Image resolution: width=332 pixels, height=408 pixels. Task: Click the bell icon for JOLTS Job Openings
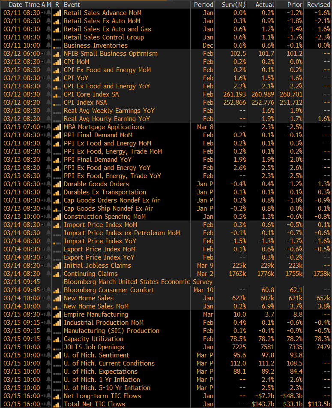(x=49, y=347)
